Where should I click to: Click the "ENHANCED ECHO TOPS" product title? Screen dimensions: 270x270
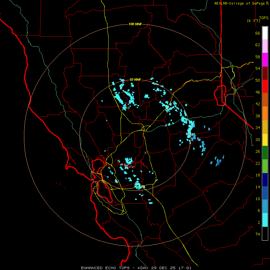pyautogui.click(x=105, y=268)
